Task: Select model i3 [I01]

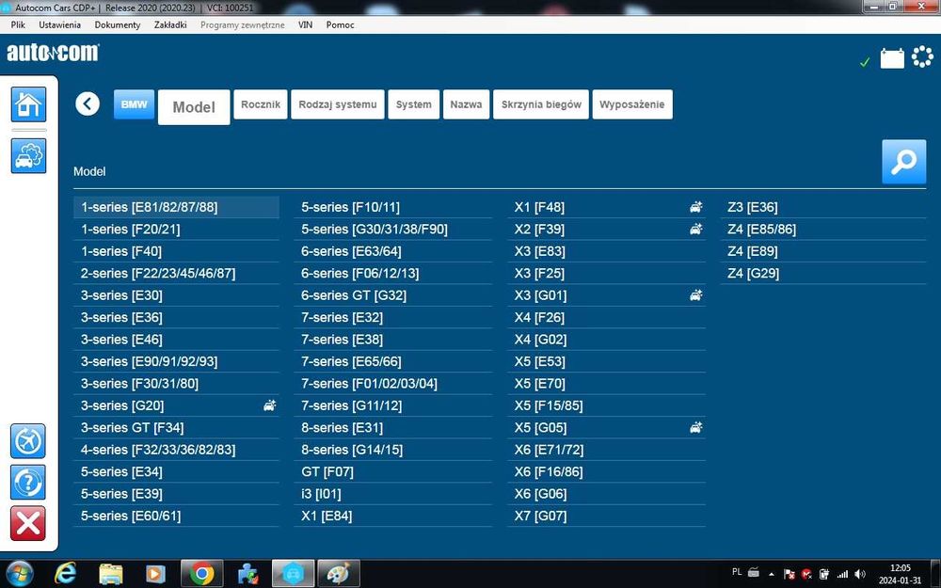Action: (393, 494)
